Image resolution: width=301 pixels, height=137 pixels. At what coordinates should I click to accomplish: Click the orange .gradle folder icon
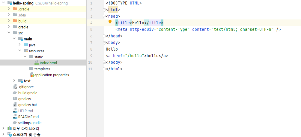pos(15,9)
